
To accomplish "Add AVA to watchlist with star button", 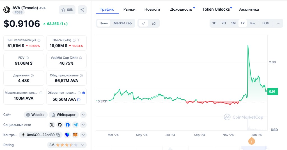I will tap(67, 10).
